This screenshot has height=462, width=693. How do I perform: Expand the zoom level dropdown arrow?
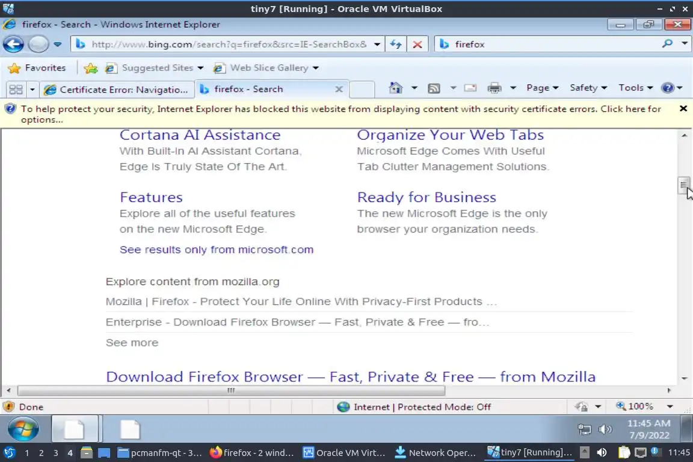point(670,406)
